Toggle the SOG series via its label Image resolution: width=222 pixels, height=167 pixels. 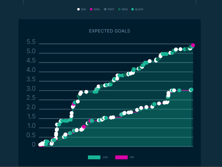[x=84, y=9]
